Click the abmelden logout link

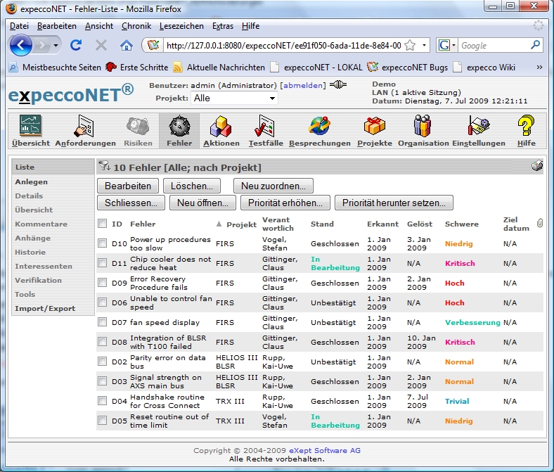[x=303, y=85]
